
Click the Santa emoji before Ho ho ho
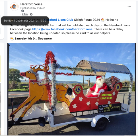point(103,20)
